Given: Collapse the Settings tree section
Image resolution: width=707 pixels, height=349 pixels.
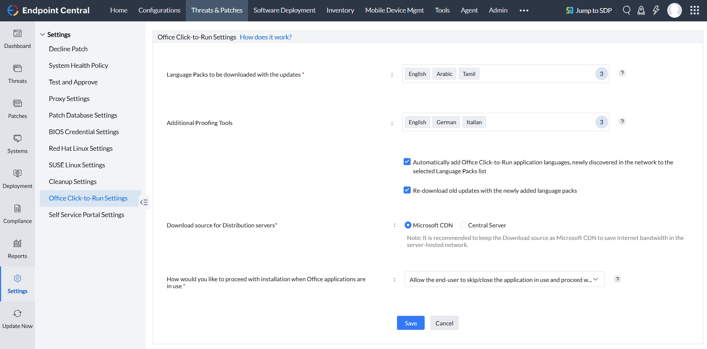Looking at the screenshot, I should click(43, 35).
